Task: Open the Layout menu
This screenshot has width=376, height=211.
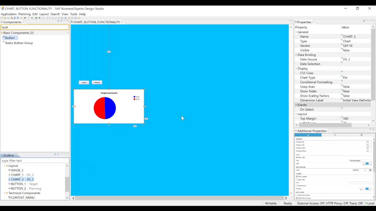Action: (x=44, y=14)
